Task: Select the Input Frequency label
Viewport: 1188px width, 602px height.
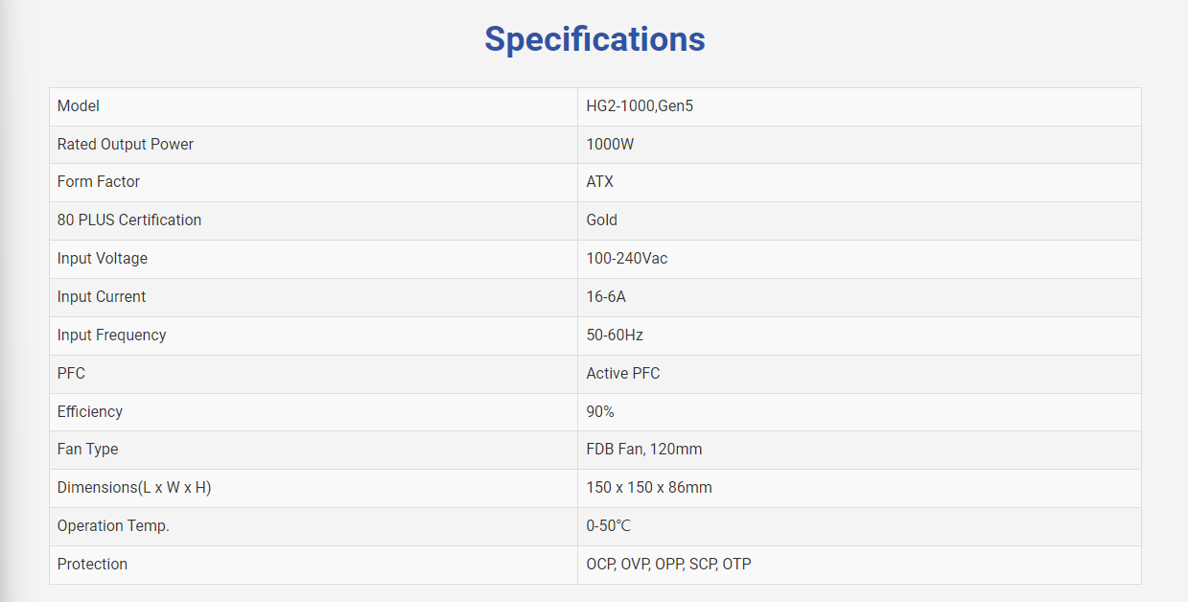Action: (112, 335)
